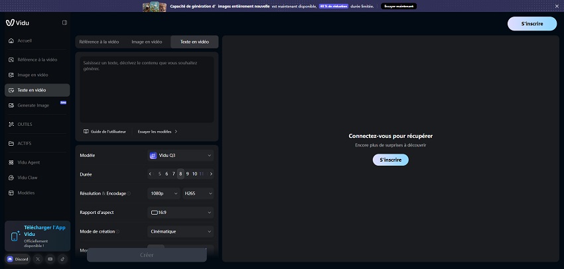Click S'inscrire in the preview panel
564x269 pixels.
391,160
